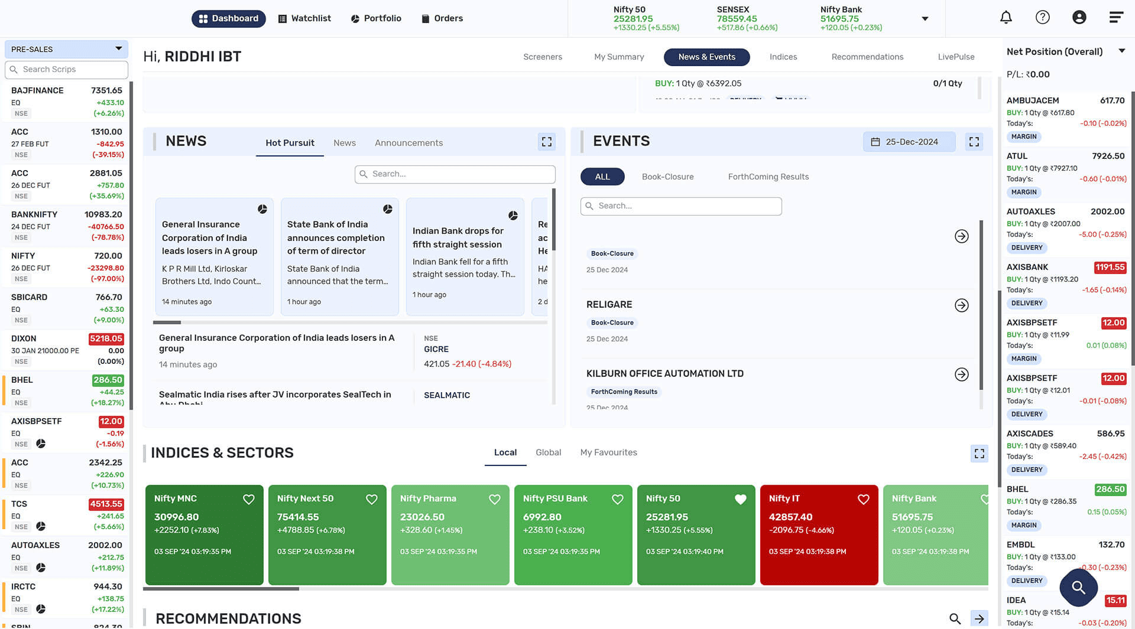1135x629 pixels.
Task: Click the pie chart icon beside AUTOAXLES watchlist row
Action: click(41, 568)
